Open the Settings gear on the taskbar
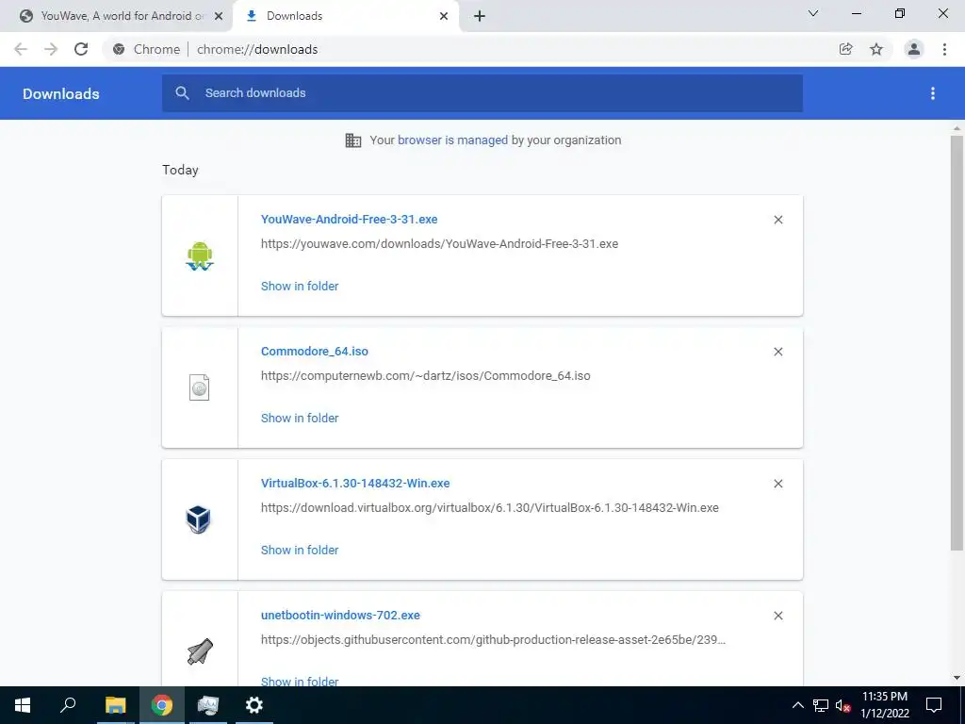The image size is (965, 724). (x=254, y=705)
